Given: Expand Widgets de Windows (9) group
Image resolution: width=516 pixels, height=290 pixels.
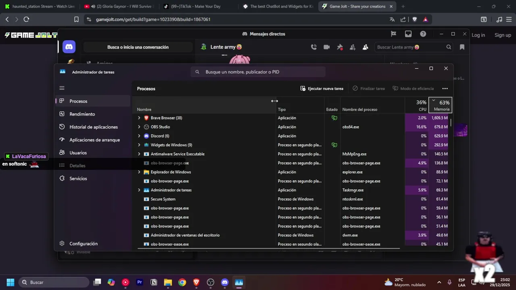Looking at the screenshot, I should pyautogui.click(x=139, y=145).
